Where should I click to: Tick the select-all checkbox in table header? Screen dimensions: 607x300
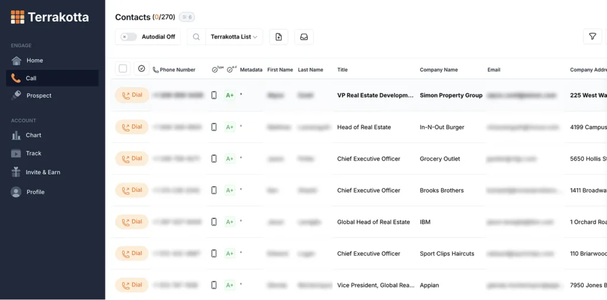point(123,69)
